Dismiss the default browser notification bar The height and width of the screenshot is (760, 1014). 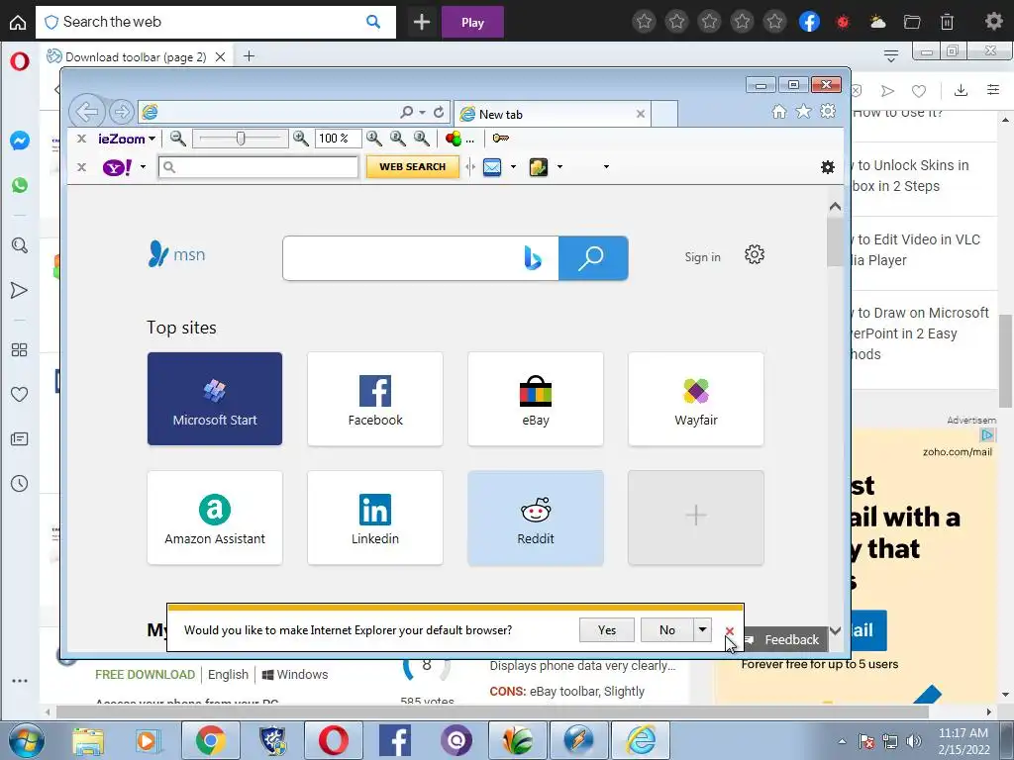[730, 630]
